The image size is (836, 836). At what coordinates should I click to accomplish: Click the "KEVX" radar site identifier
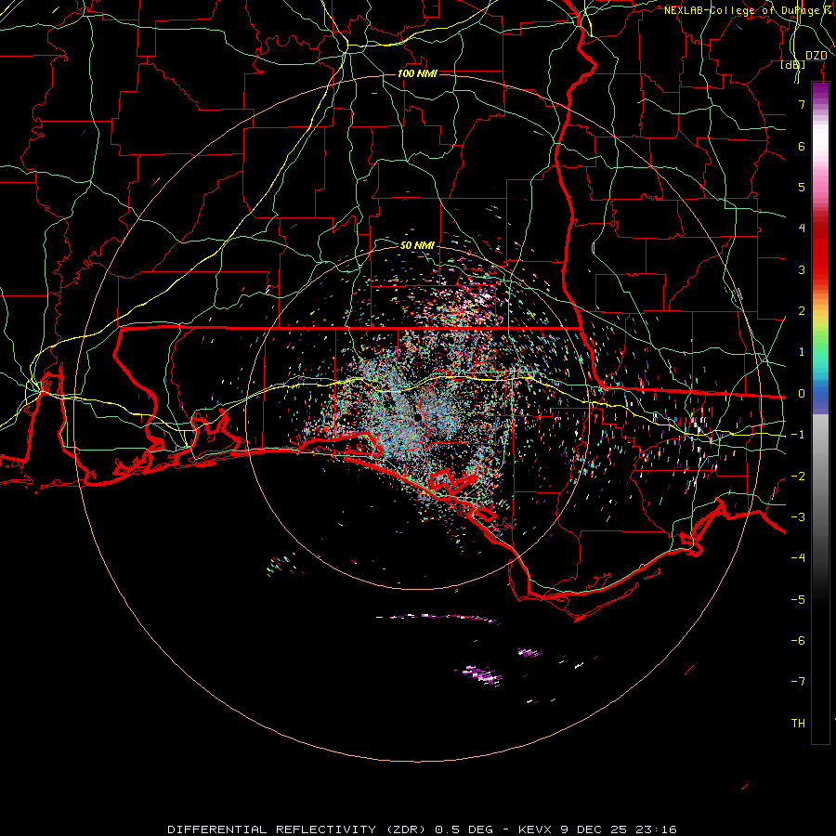pyautogui.click(x=536, y=829)
